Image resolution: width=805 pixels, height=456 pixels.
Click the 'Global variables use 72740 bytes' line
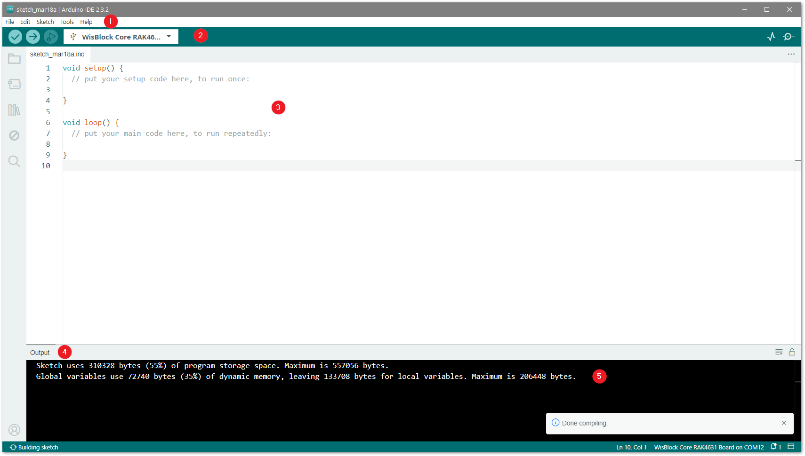[306, 377]
